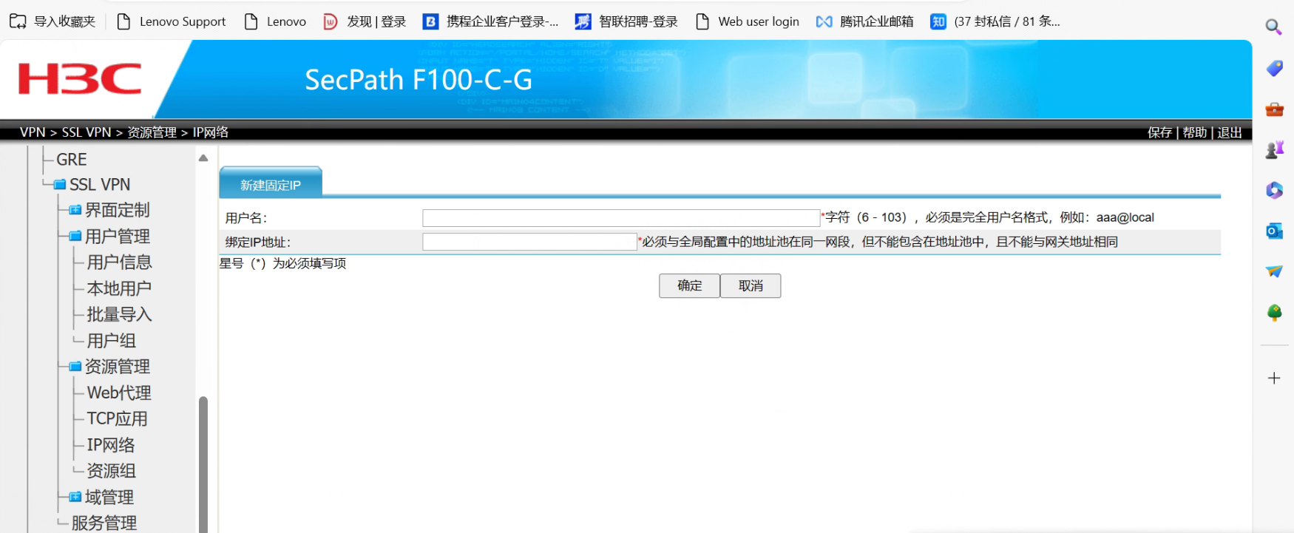Screen dimensions: 1294x533
Task: Click the hint text containing aaa@local
Action: tap(989, 217)
